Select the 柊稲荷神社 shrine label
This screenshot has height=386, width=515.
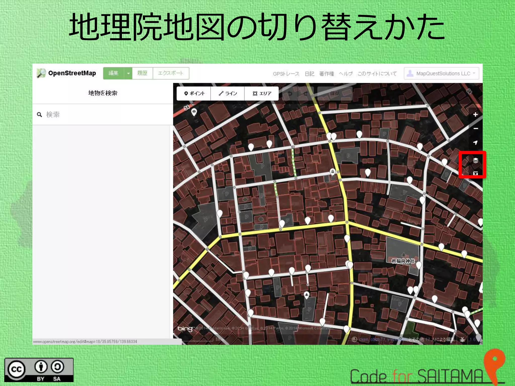[403, 261]
